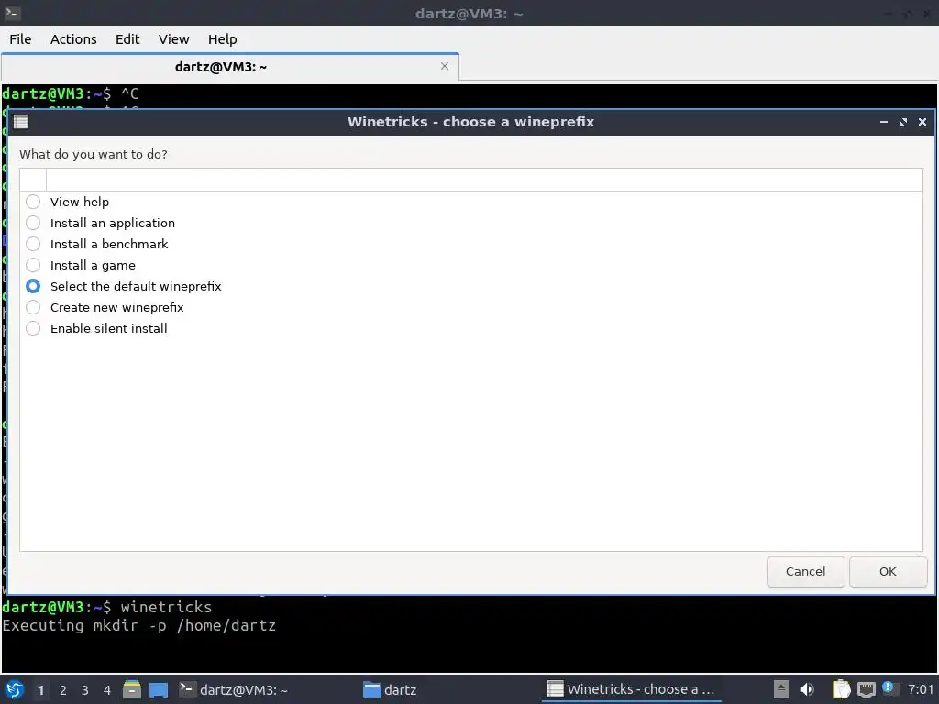Launch file manager from panel

(132, 689)
